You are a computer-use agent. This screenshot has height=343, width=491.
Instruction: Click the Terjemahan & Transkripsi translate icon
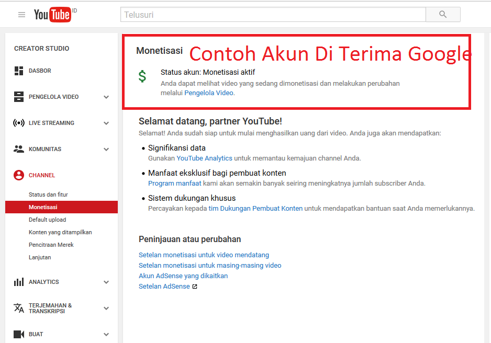[20, 308]
